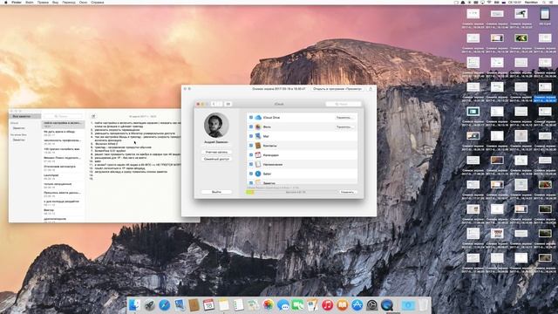This screenshot has width=558, height=314.
Task: Open Spotlight magnifier in menu bar
Action: (544, 2)
